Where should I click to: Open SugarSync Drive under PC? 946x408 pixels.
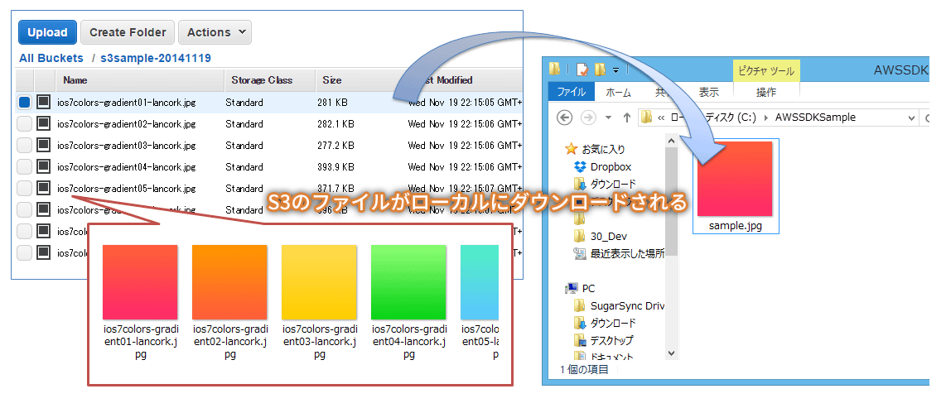point(627,305)
